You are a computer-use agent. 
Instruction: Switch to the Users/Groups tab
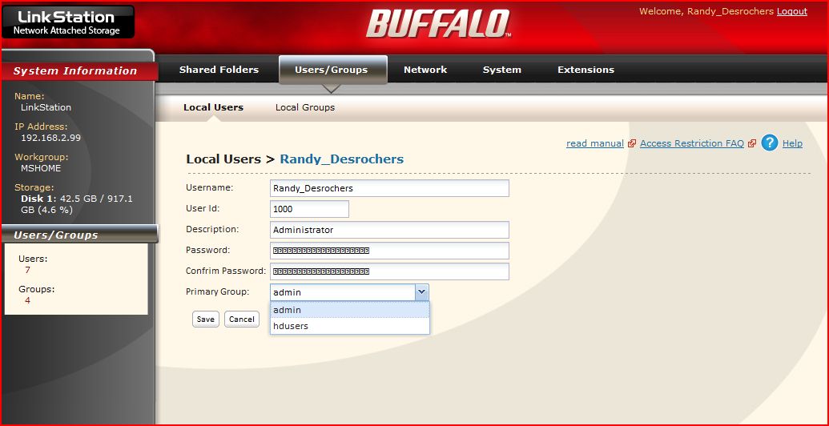pos(332,70)
